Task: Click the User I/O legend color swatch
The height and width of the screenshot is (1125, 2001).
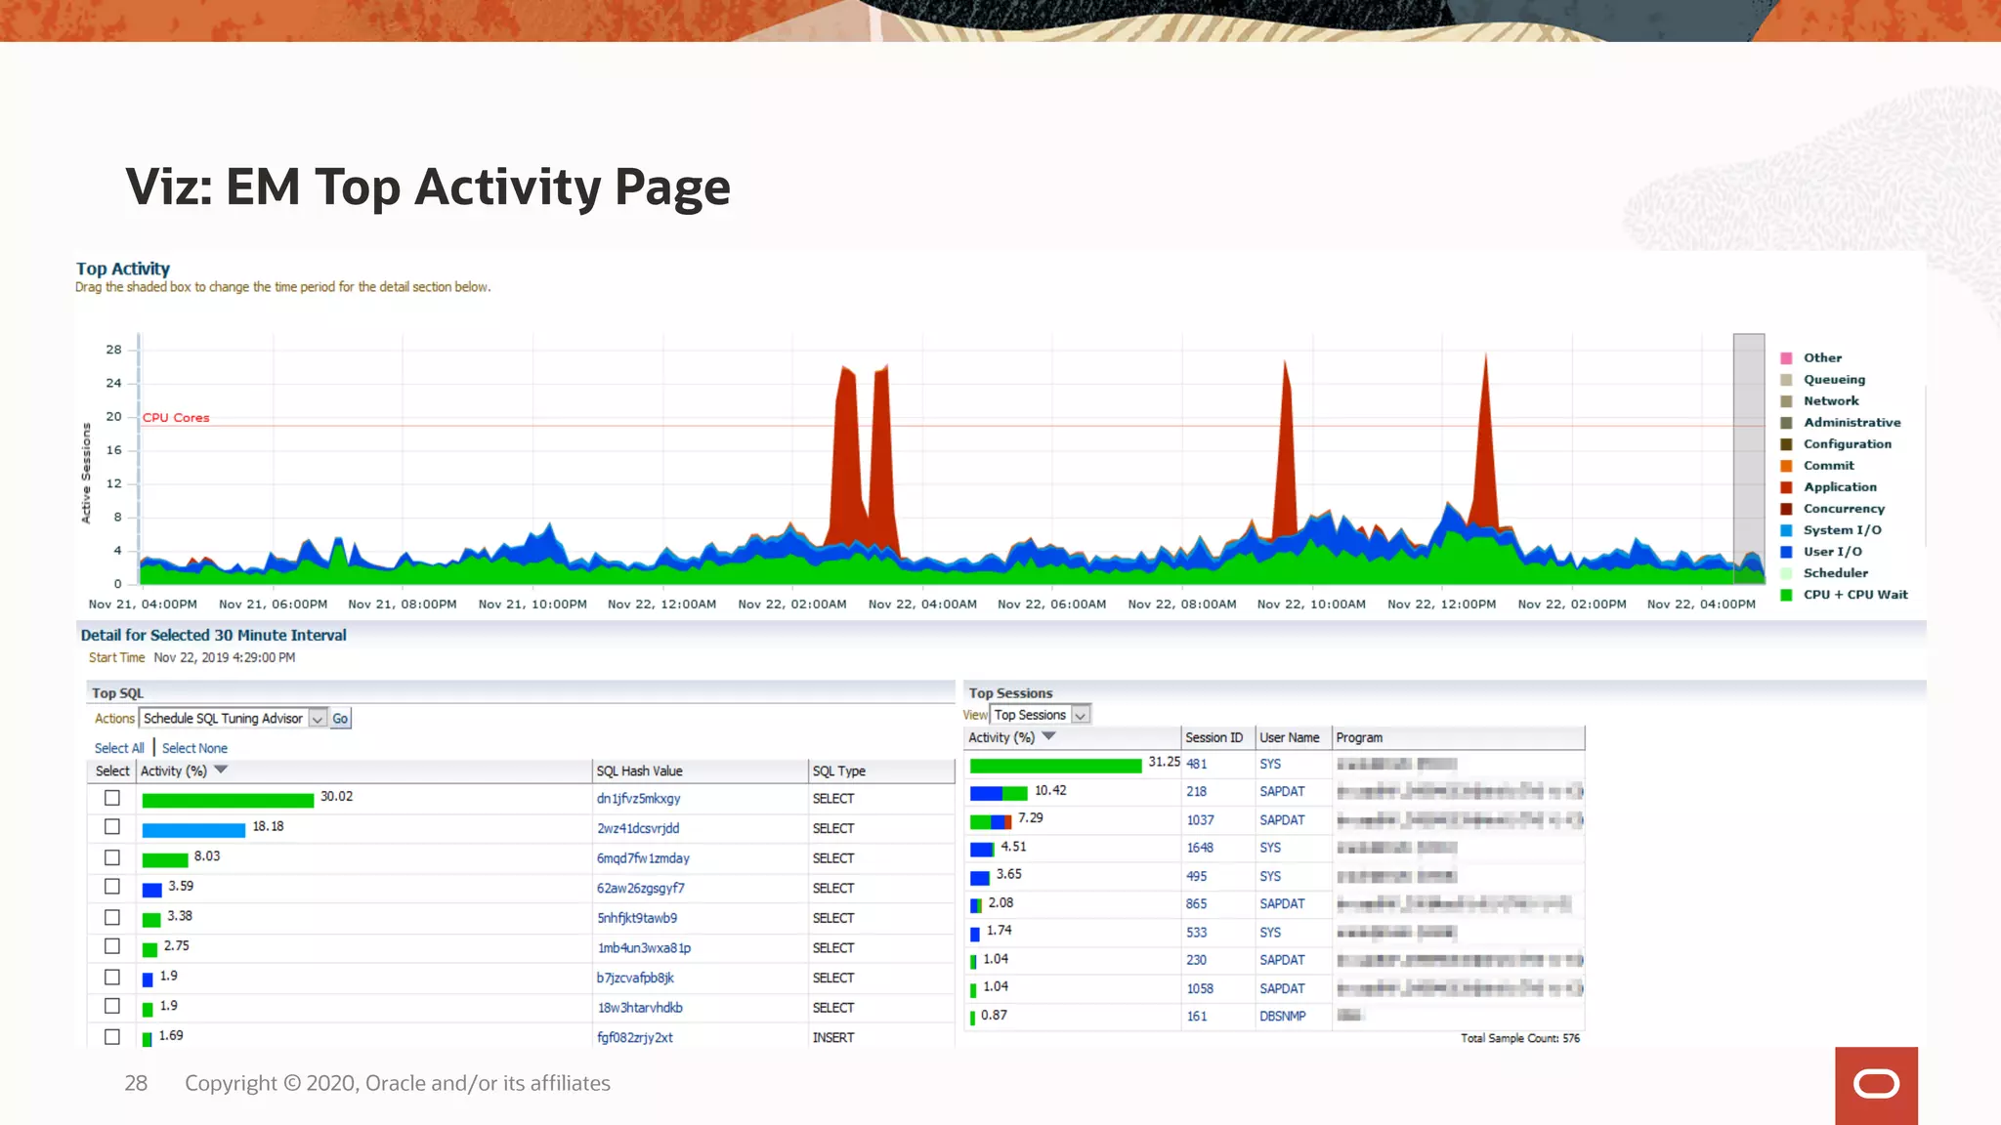Action: pyautogui.click(x=1786, y=552)
